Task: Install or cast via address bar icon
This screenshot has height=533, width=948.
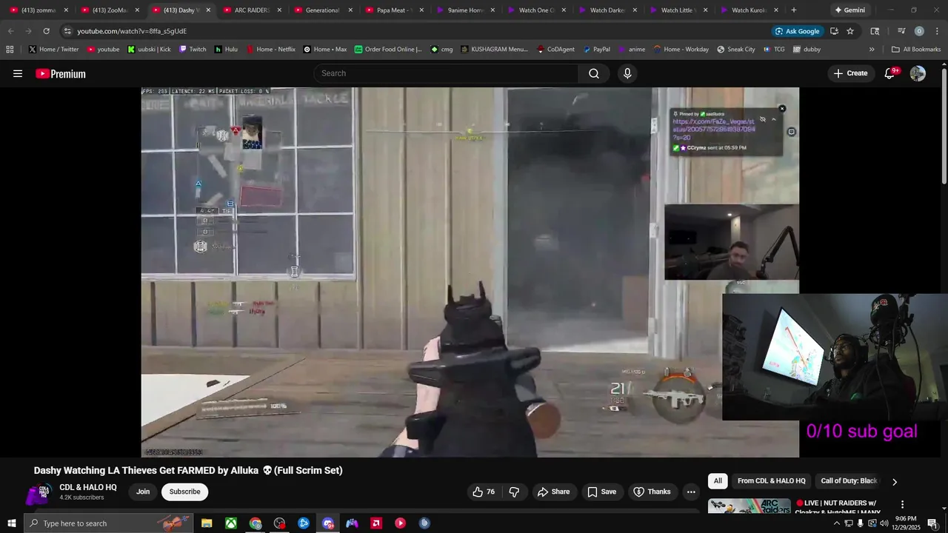Action: click(834, 31)
